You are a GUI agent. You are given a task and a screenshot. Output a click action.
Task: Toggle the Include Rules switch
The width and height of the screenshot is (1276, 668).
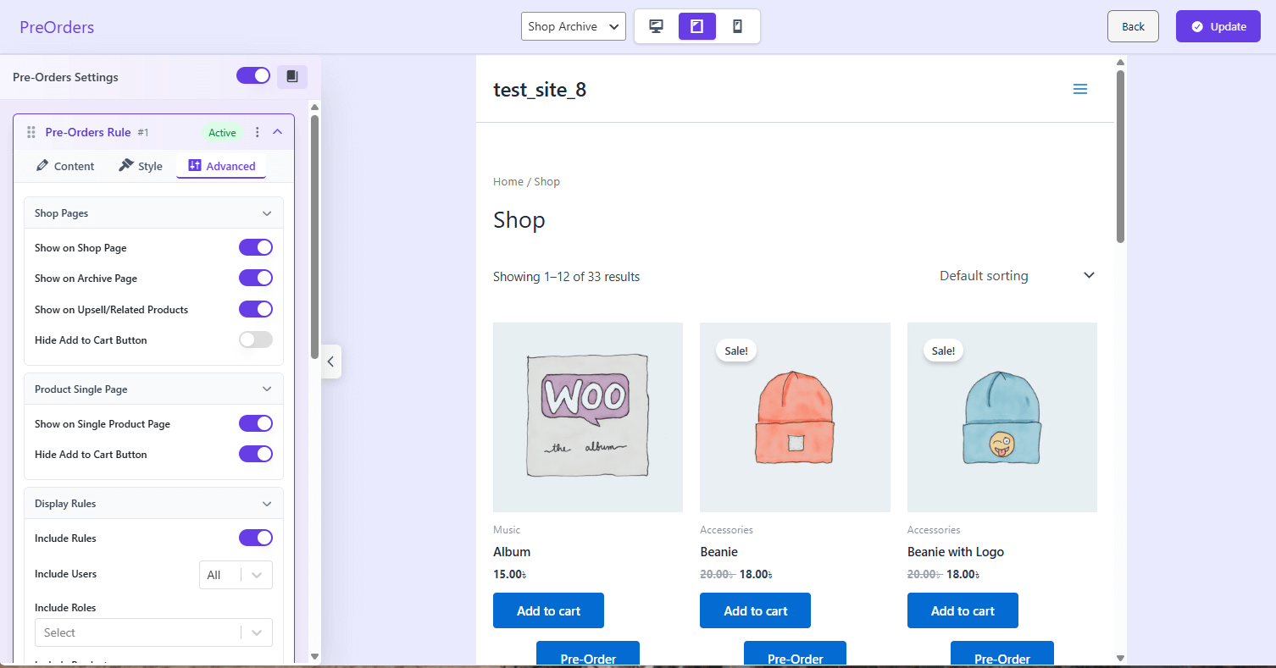coord(255,538)
